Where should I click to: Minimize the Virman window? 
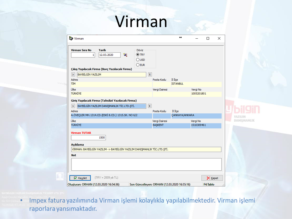(197, 38)
